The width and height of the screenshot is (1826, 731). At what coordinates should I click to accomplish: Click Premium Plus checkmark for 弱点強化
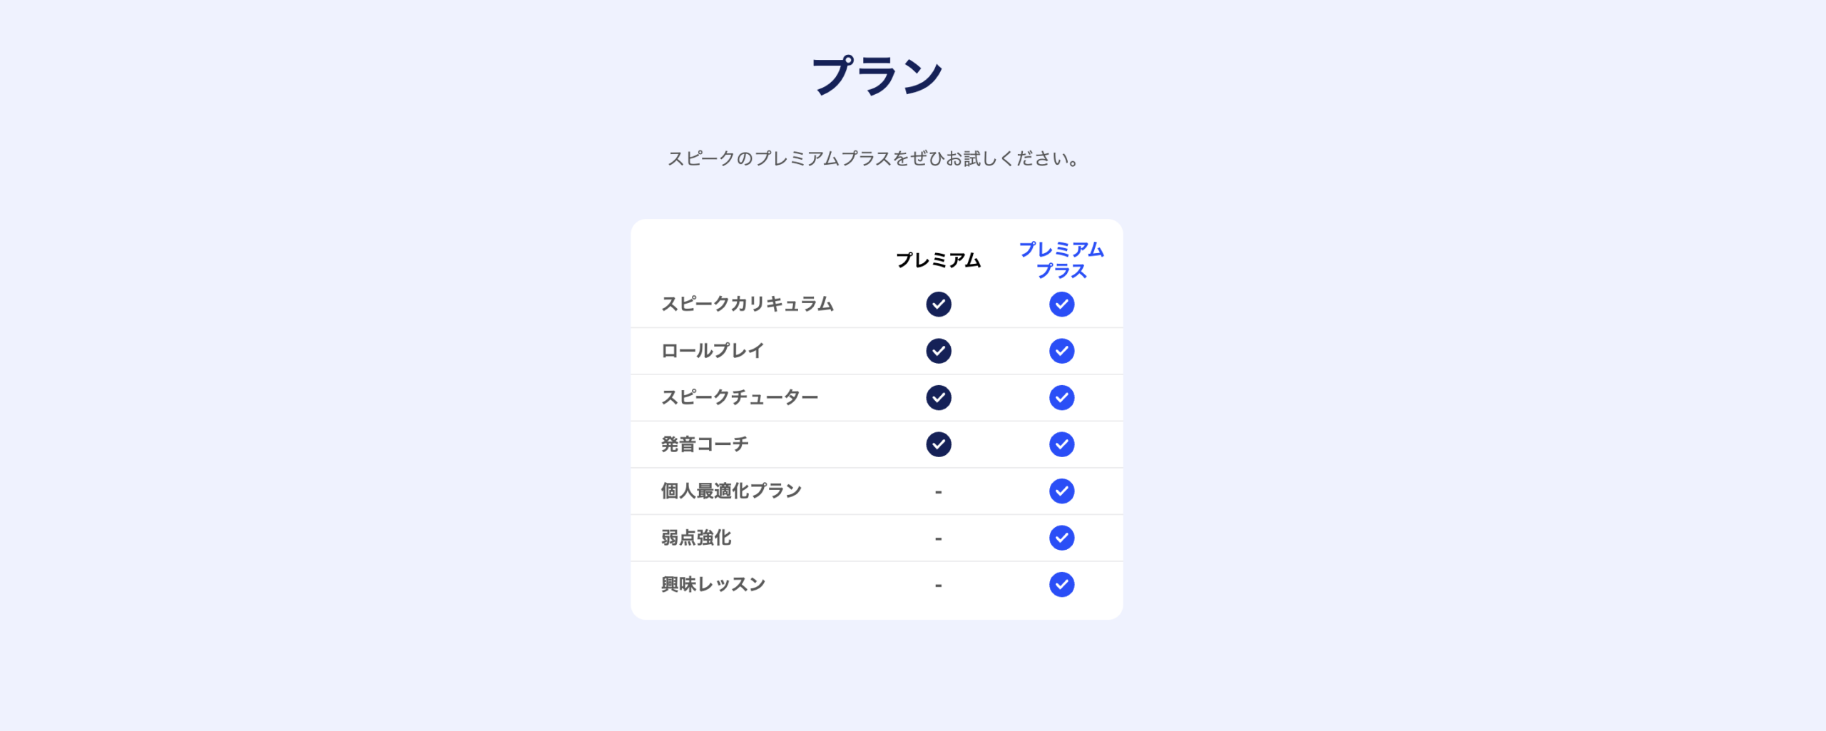tap(1061, 538)
